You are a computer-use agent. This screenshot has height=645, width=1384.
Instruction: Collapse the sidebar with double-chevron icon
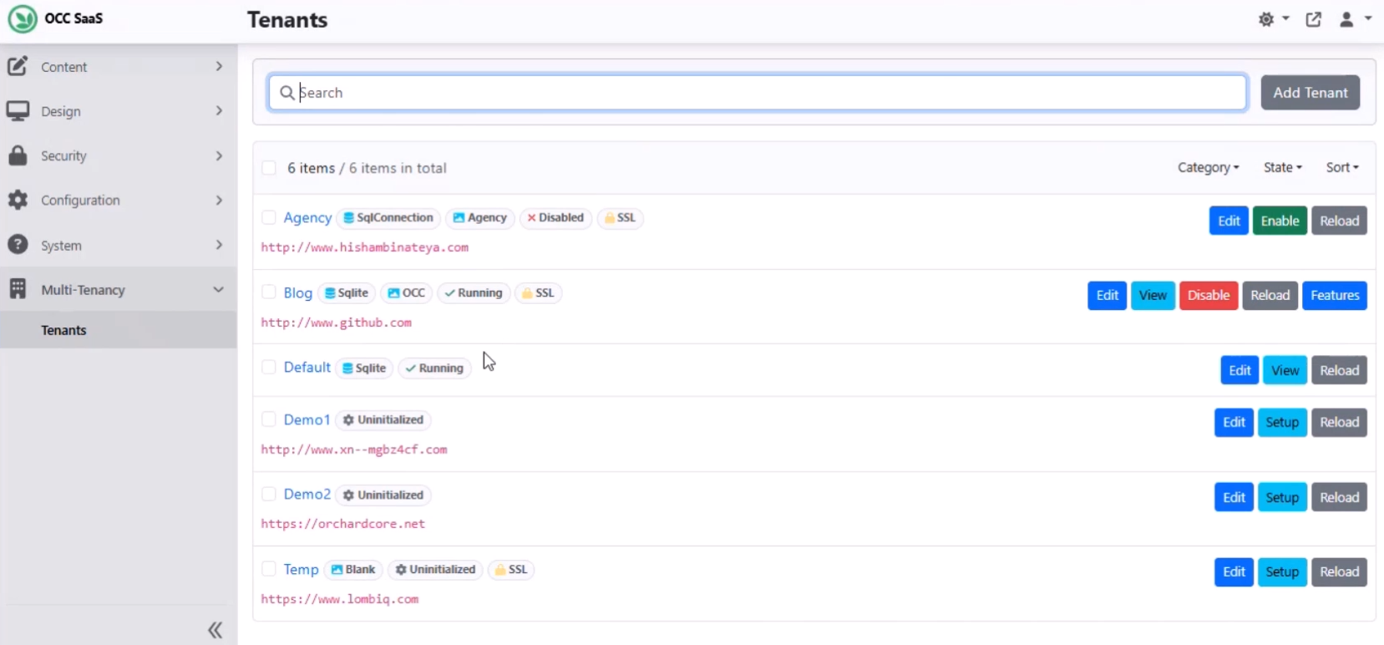pos(215,630)
